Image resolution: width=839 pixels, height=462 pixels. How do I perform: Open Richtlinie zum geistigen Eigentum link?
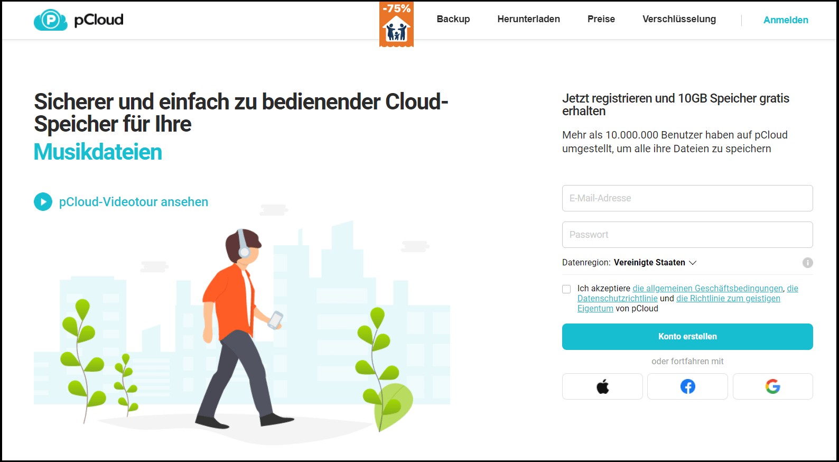(x=728, y=299)
